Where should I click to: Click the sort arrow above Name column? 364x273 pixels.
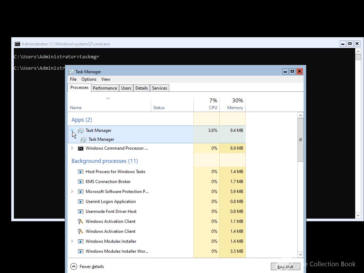click(x=108, y=98)
